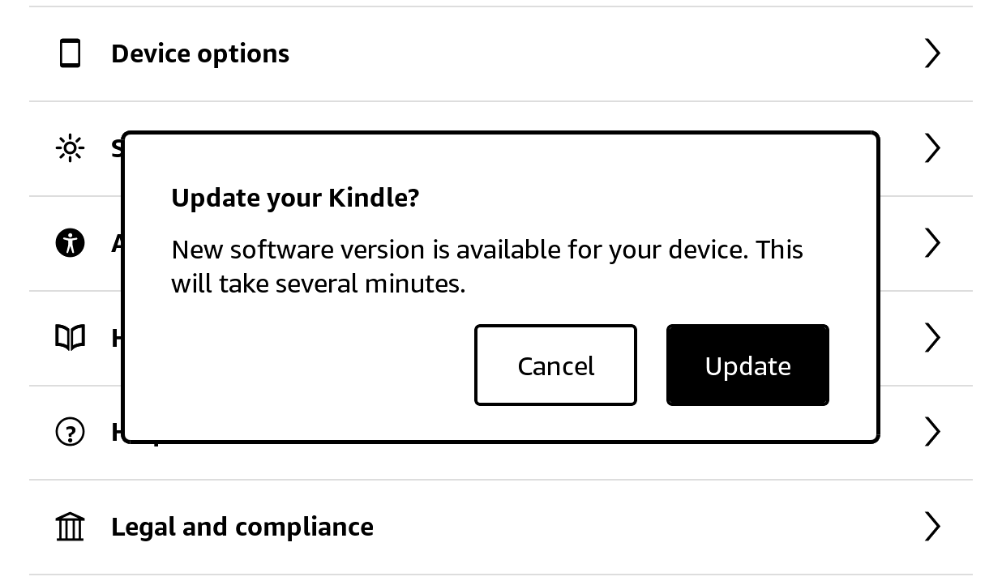This screenshot has width=1002, height=581.
Task: Click the "Update your Kindle?" dialog title
Action: 295,198
